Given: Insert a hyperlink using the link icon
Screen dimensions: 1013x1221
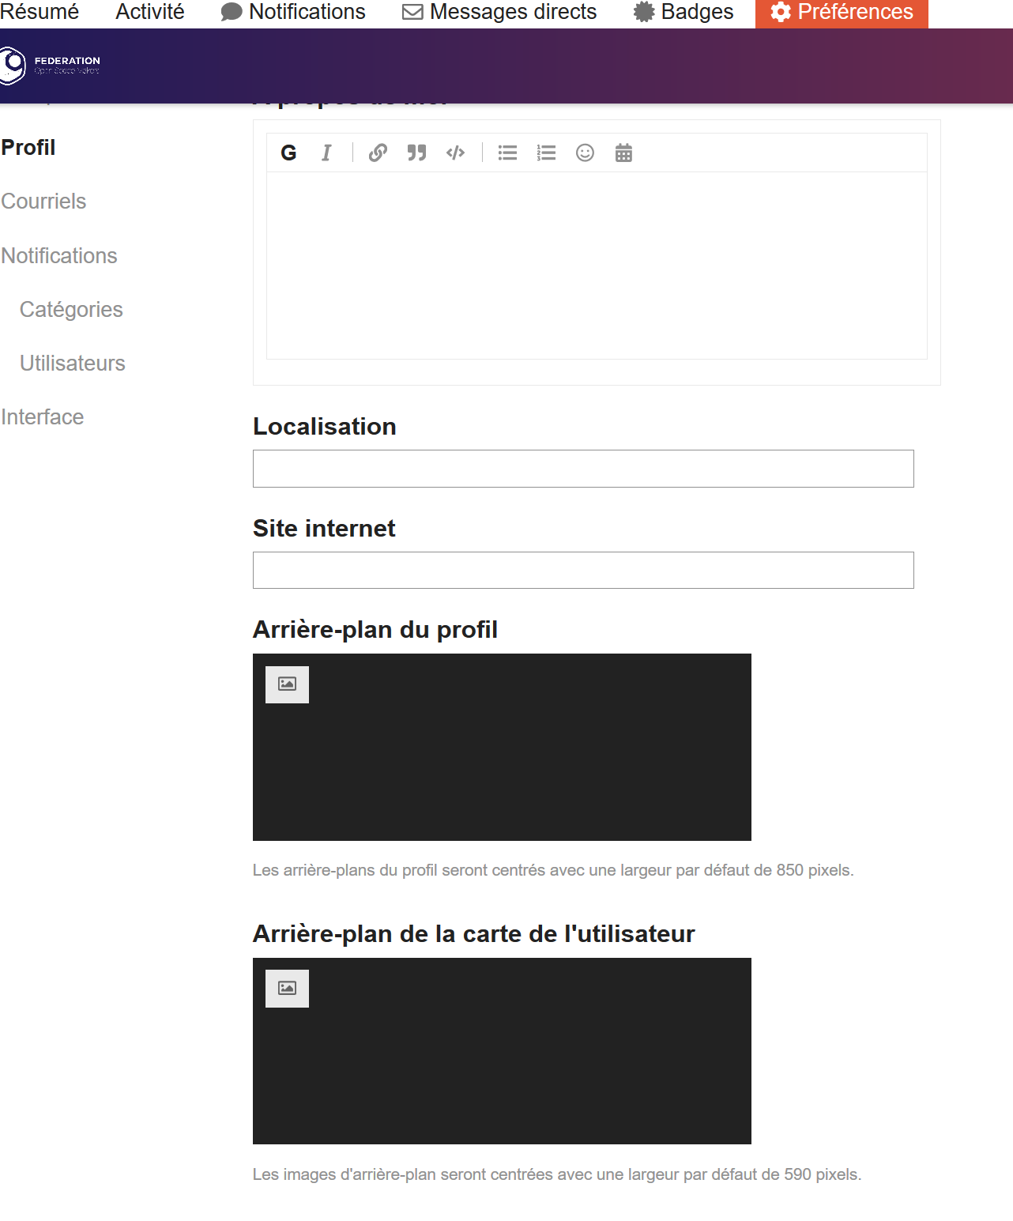Looking at the screenshot, I should pyautogui.click(x=378, y=153).
